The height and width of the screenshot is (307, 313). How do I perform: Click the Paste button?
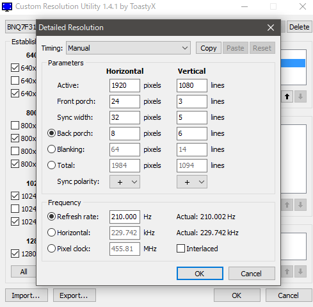click(236, 48)
